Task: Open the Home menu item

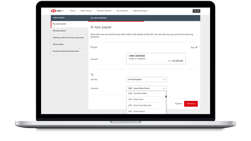Action: pyautogui.click(x=72, y=11)
